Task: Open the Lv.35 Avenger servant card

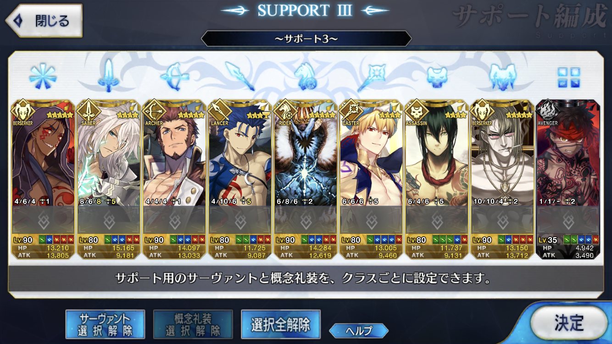Action: (568, 179)
